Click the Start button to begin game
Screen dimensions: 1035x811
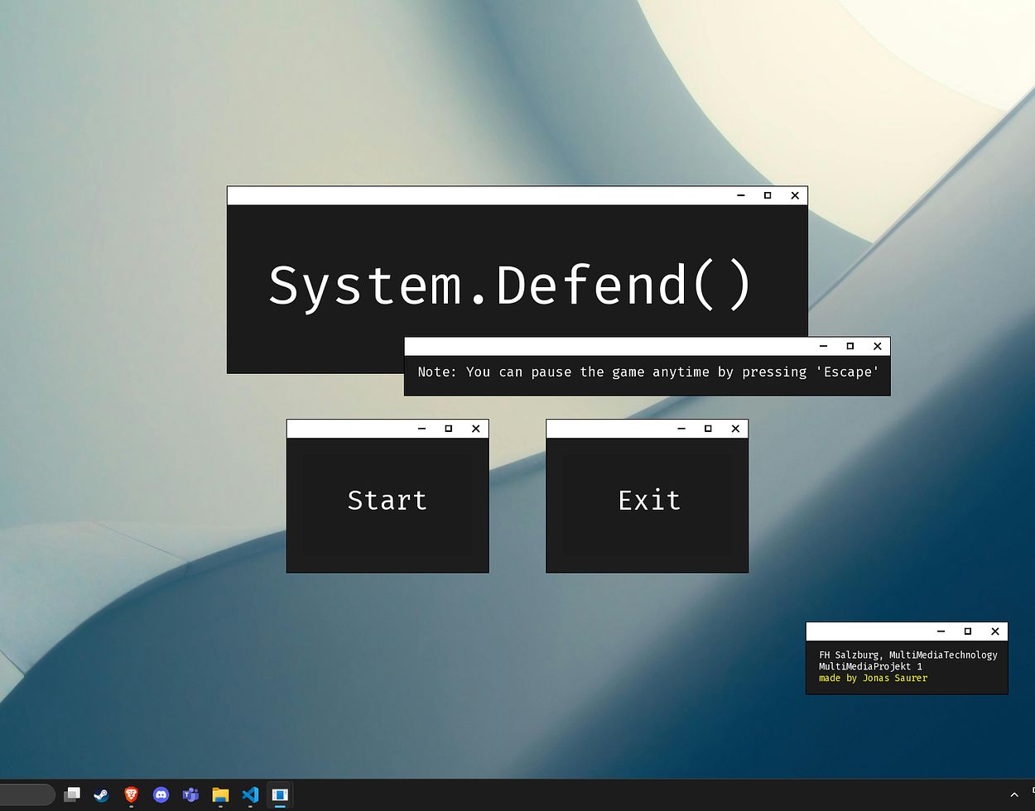pos(388,501)
